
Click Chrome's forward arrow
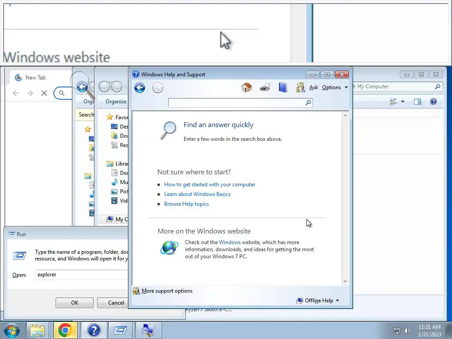coord(30,93)
